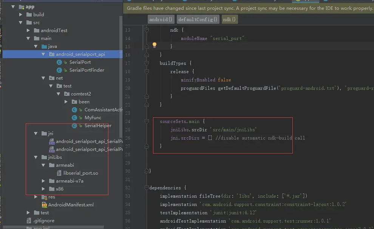Click the AndroidManifest.xml file icon

tap(44, 205)
